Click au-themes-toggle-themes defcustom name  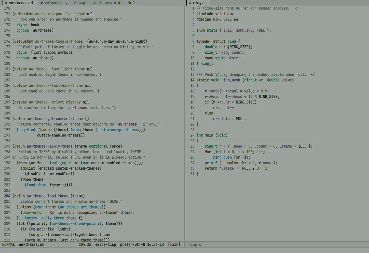pyautogui.click(x=59, y=41)
